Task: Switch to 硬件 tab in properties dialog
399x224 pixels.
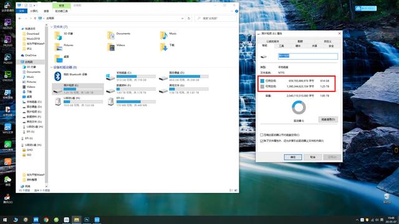Action: pos(298,46)
